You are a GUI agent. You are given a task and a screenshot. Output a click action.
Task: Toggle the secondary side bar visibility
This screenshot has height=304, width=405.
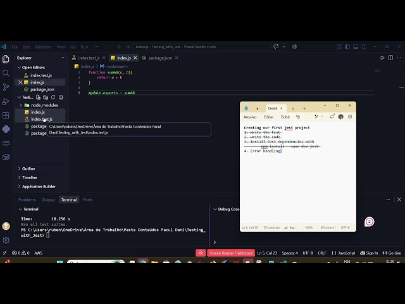364,47
